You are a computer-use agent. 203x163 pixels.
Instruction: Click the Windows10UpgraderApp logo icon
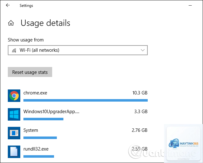[x=14, y=114]
